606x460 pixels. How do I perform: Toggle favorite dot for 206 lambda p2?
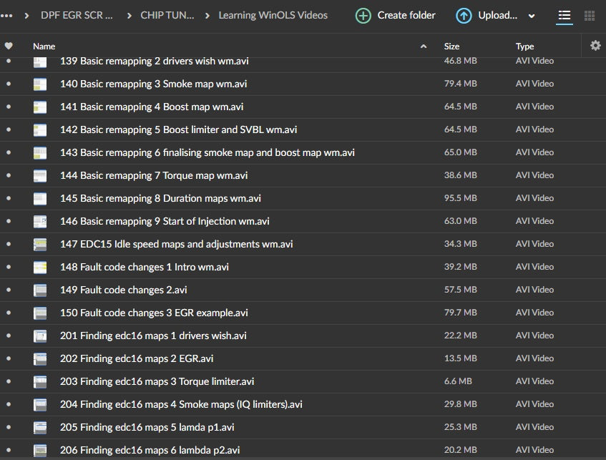pos(9,450)
